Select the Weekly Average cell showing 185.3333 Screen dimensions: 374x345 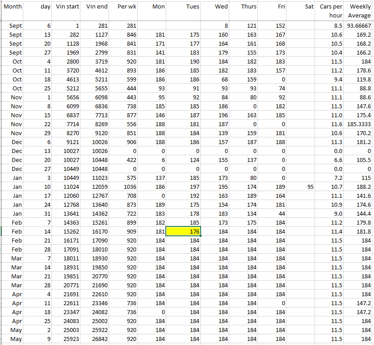pos(359,124)
